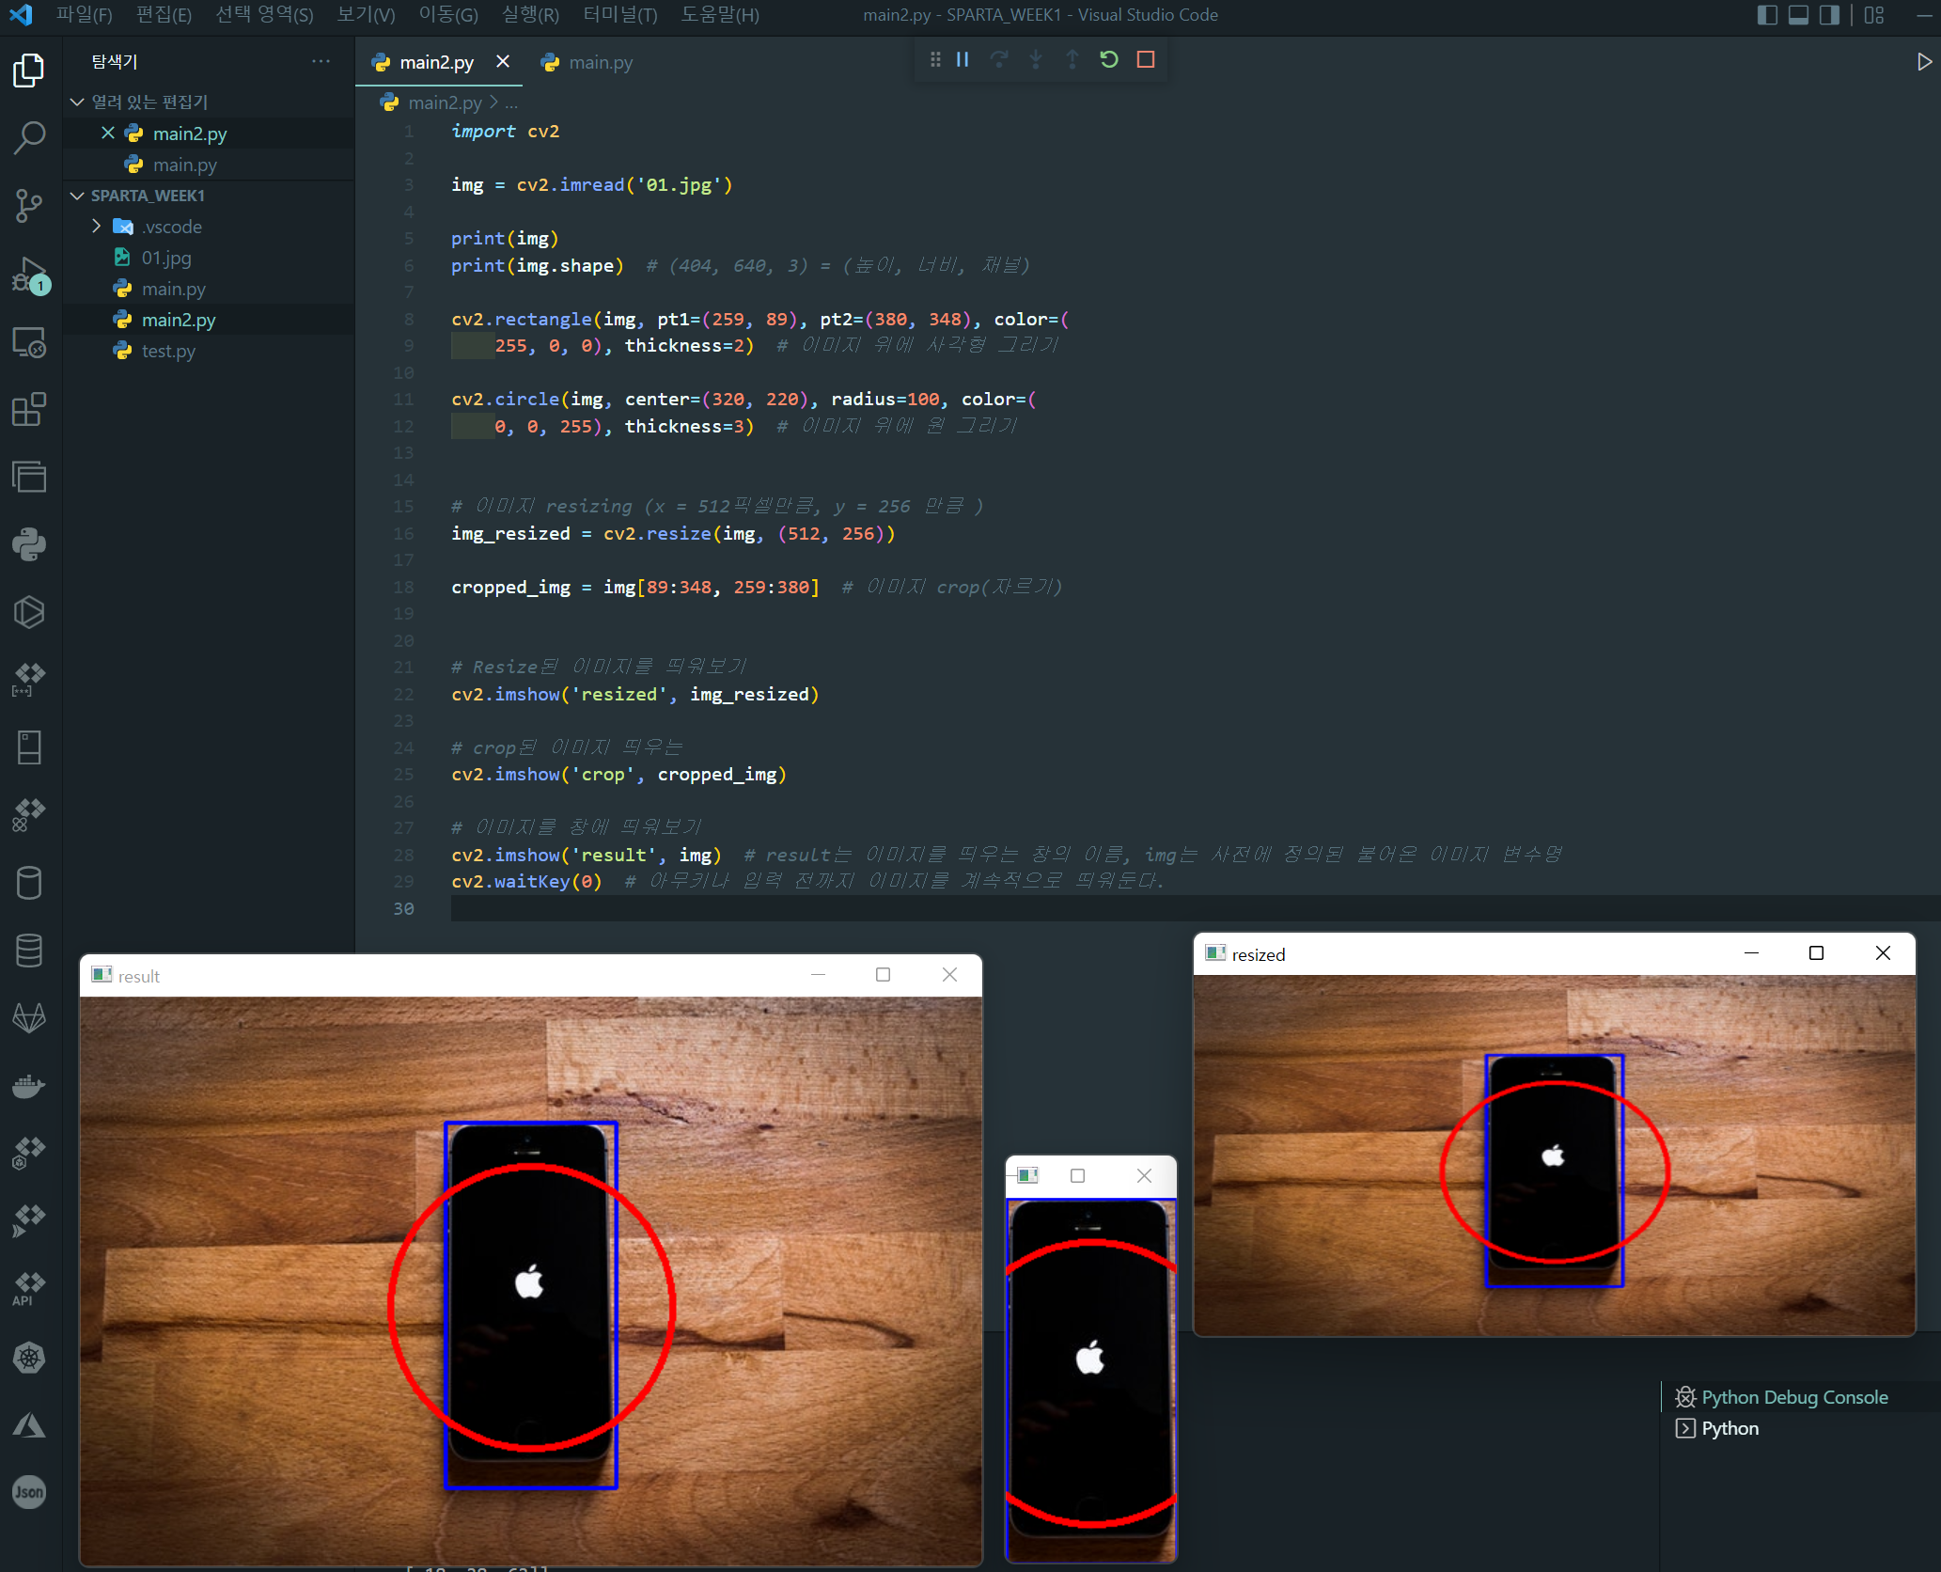Open the Run and Debug view
The image size is (1941, 1572).
29,274
